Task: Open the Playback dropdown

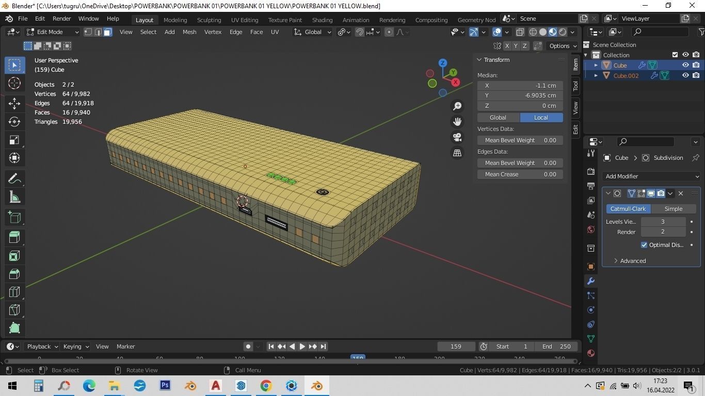Action: coord(42,346)
